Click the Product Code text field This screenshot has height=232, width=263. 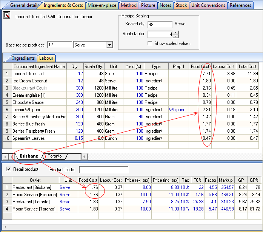coord(103,170)
